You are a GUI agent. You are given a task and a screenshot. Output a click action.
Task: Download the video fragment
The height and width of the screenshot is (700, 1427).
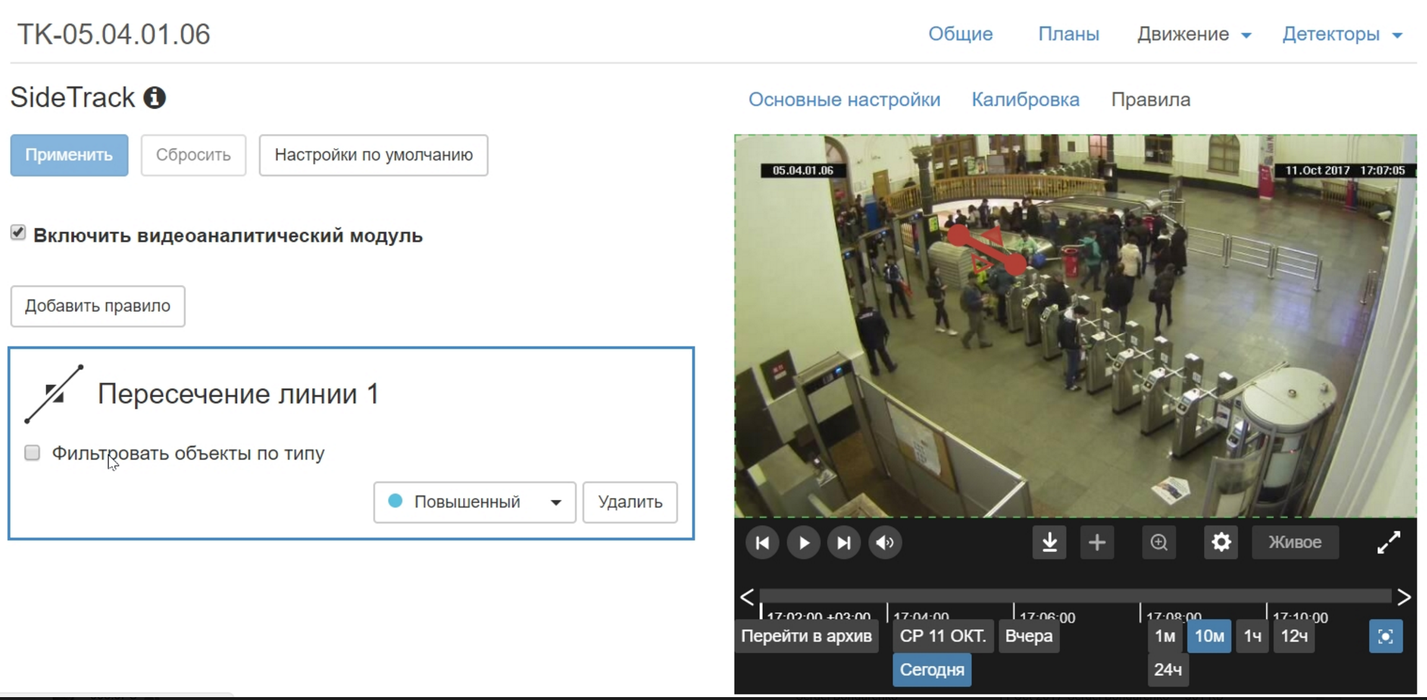pos(1050,543)
